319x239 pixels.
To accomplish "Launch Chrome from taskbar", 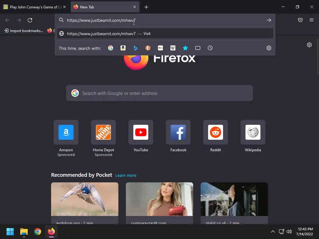I will tap(38, 232).
